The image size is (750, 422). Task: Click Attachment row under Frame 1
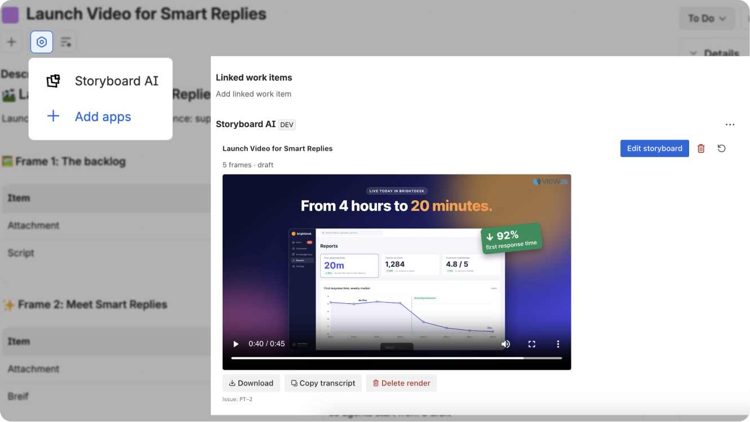point(107,226)
